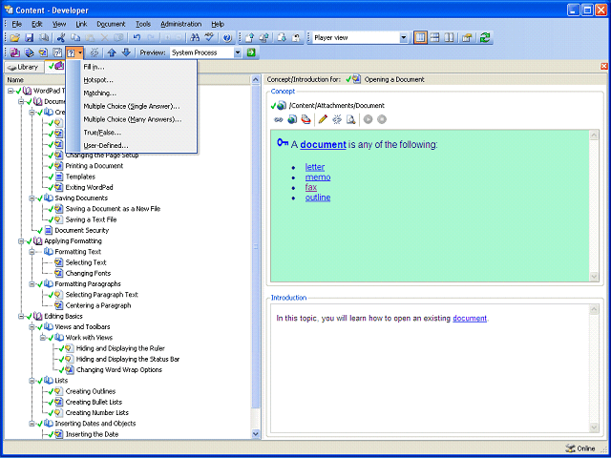This screenshot has height=458, width=611.
Task: Collapse the Saving Documents tree node
Action: 32,198
